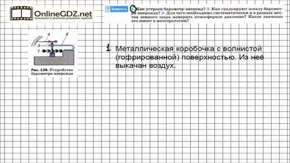Click the handwritten answer number 1

[109, 48]
